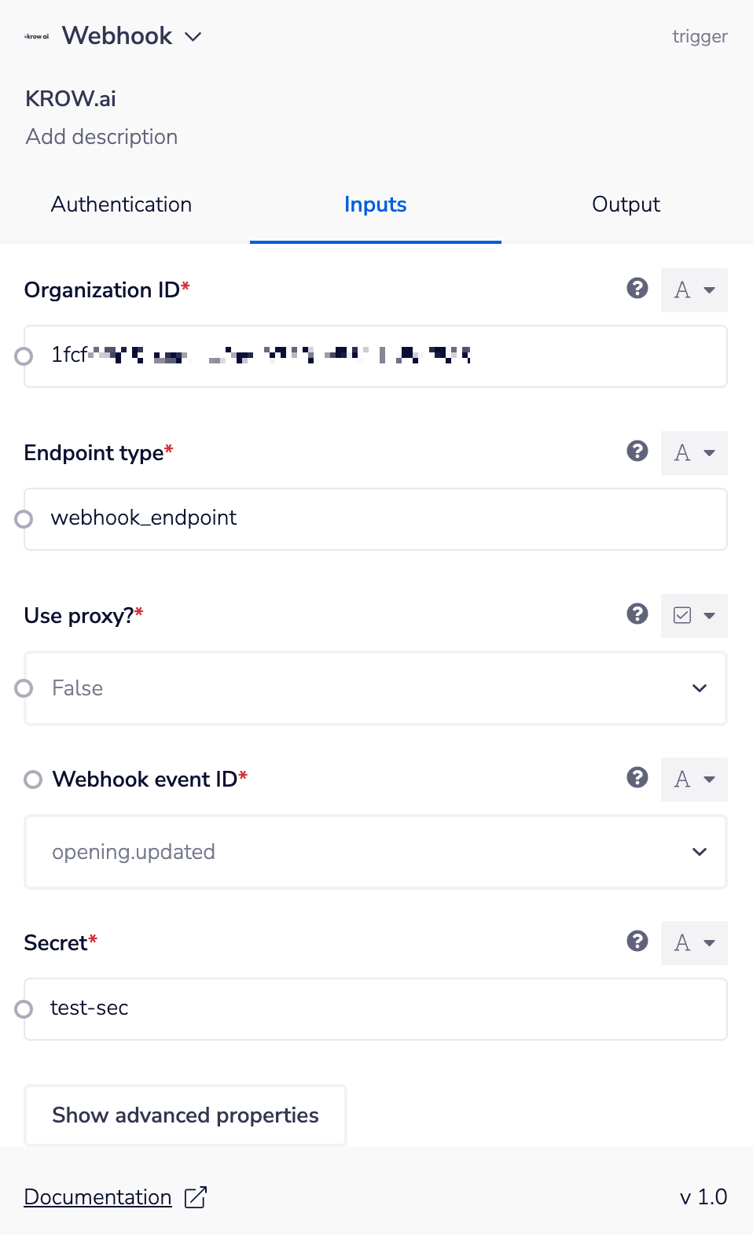Click the external link icon beside Documentation
753x1235 pixels.
(195, 1197)
